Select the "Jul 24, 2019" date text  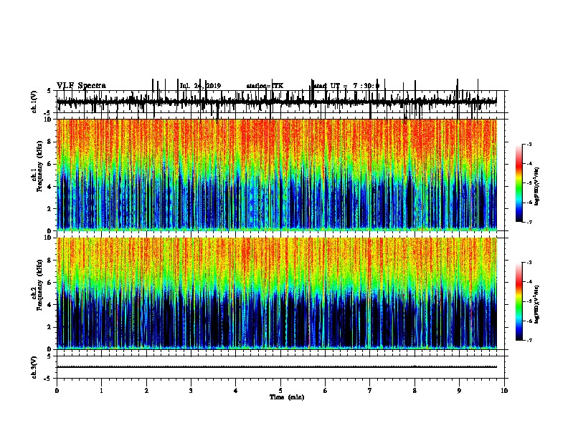pos(200,86)
